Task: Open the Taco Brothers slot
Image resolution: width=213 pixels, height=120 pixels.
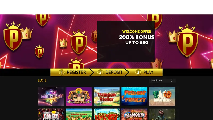Action: (x=162, y=96)
